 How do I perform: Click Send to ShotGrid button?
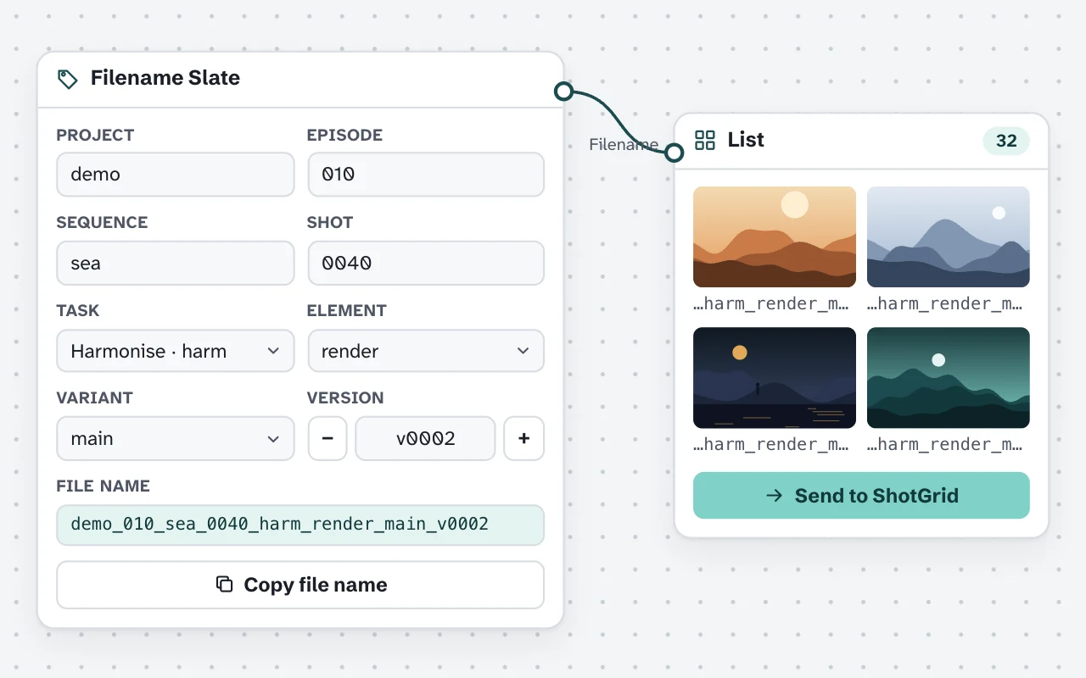click(861, 496)
